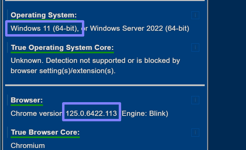This screenshot has width=246, height=150.
Task: Click the 'Chrome version' label text
Action: tap(35, 113)
